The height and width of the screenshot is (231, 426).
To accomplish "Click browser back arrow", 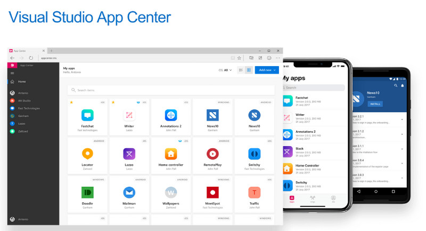I will (x=12, y=58).
